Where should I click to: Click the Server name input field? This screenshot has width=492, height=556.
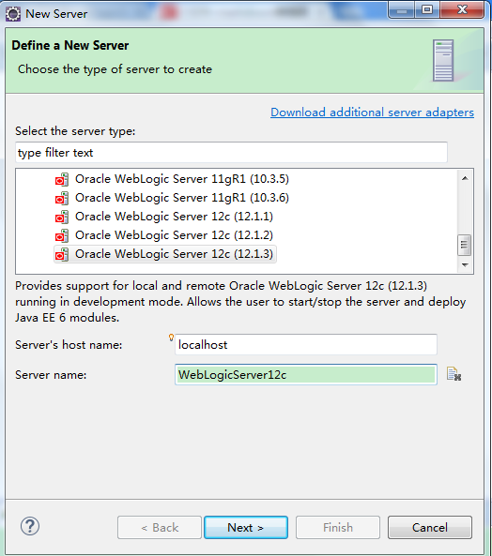306,374
